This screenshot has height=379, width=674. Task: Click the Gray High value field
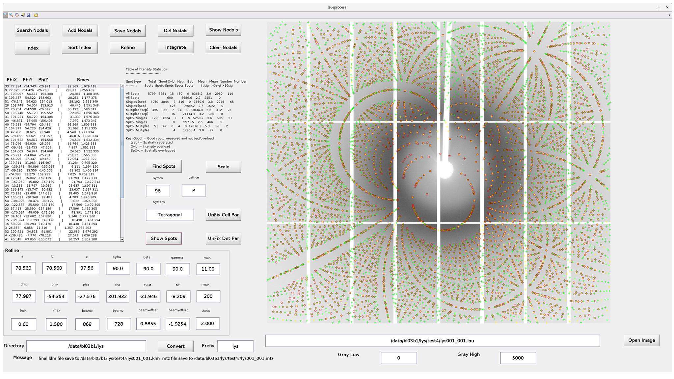(518, 358)
